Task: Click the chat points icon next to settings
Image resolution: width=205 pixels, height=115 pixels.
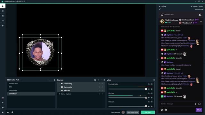Action: (166, 110)
